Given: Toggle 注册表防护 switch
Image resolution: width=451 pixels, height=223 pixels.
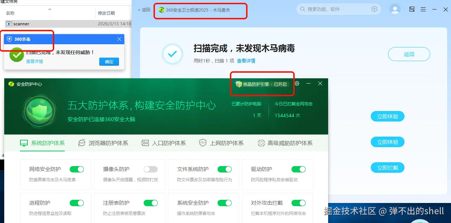Looking at the screenshot, I should (151, 203).
